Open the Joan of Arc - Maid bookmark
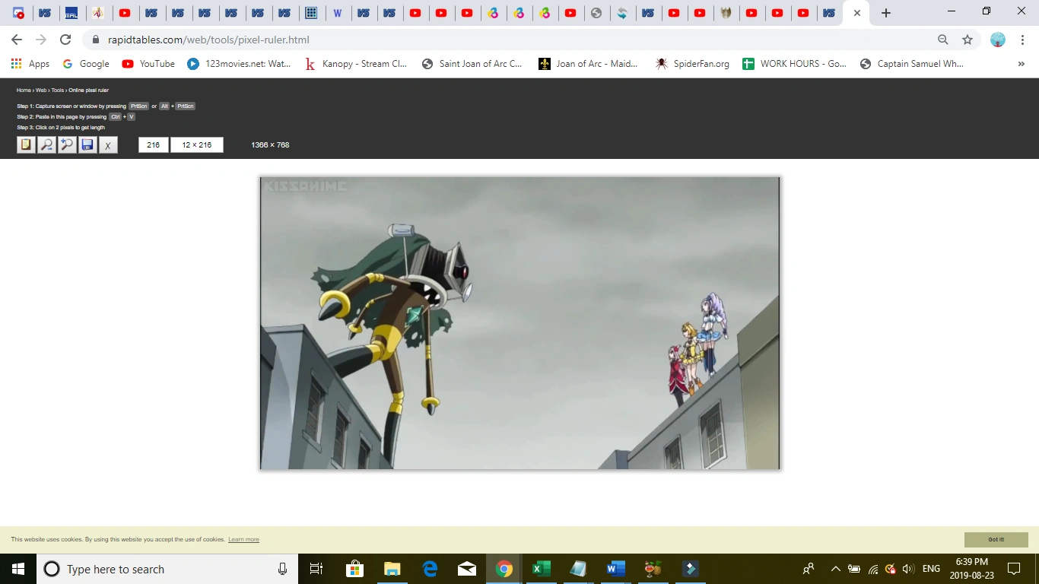This screenshot has height=584, width=1039. coord(588,64)
